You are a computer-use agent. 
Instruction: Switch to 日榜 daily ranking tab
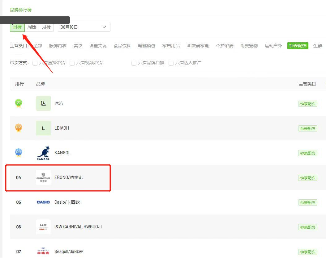tap(17, 27)
